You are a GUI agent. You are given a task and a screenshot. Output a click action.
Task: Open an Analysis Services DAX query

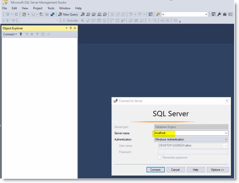[x=105, y=14]
